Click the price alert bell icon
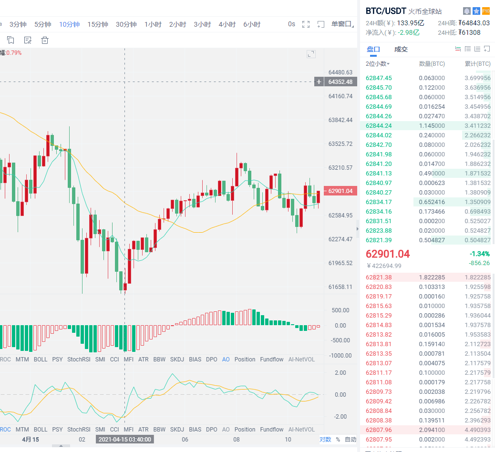The height and width of the screenshot is (452, 495). (x=467, y=11)
